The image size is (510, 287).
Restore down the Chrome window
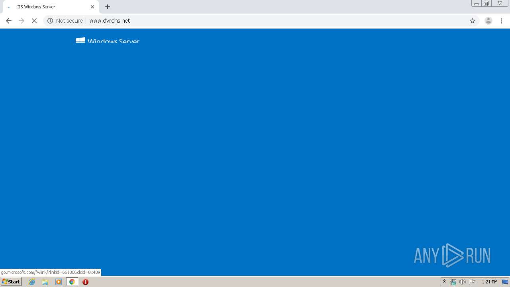[486, 4]
